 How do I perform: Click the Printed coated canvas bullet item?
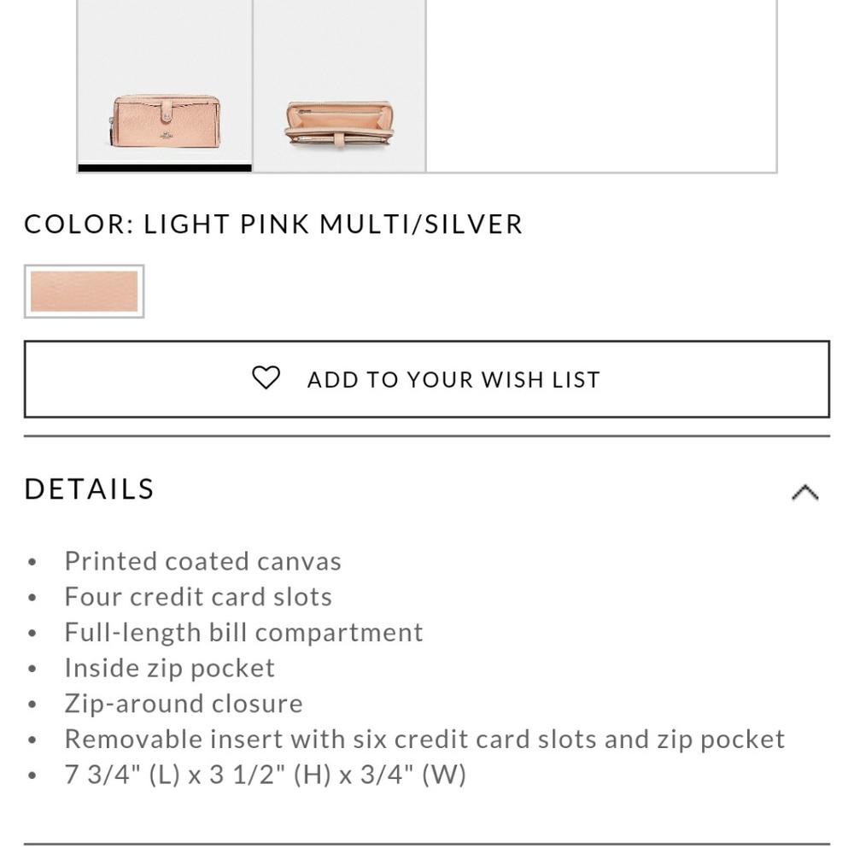click(202, 560)
